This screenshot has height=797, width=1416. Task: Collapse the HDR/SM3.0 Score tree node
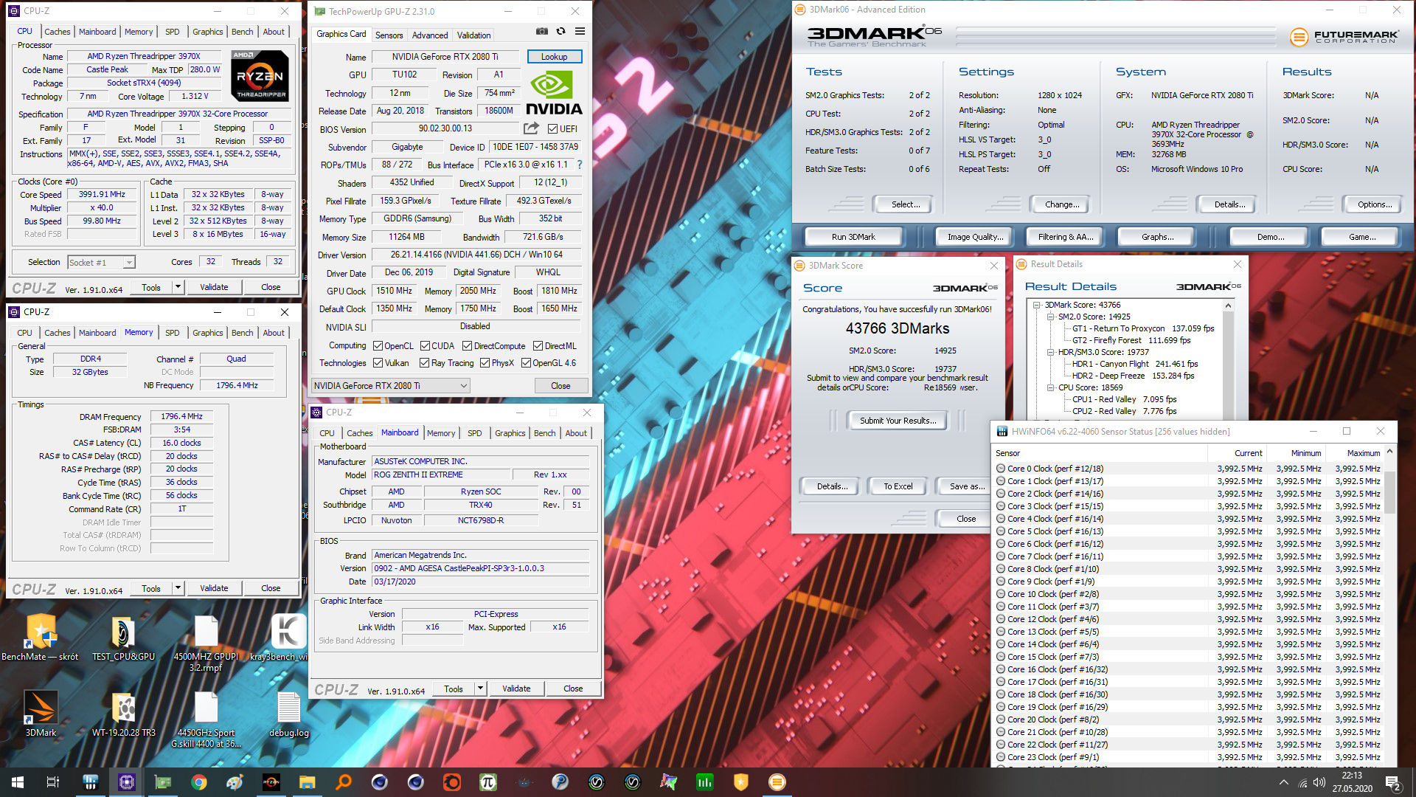pos(1051,352)
